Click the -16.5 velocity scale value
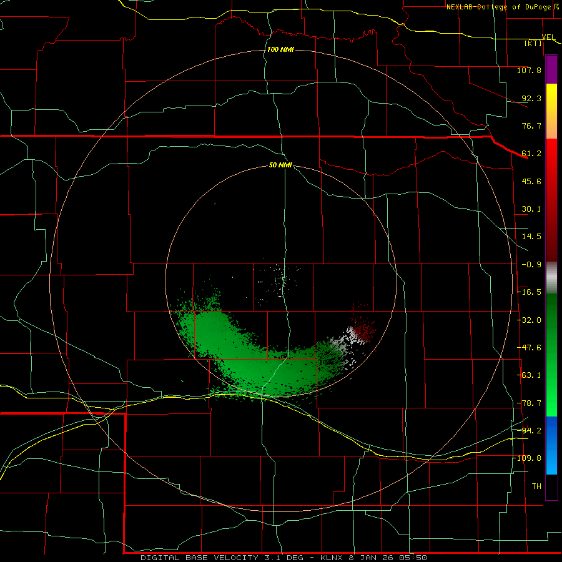 529,292
